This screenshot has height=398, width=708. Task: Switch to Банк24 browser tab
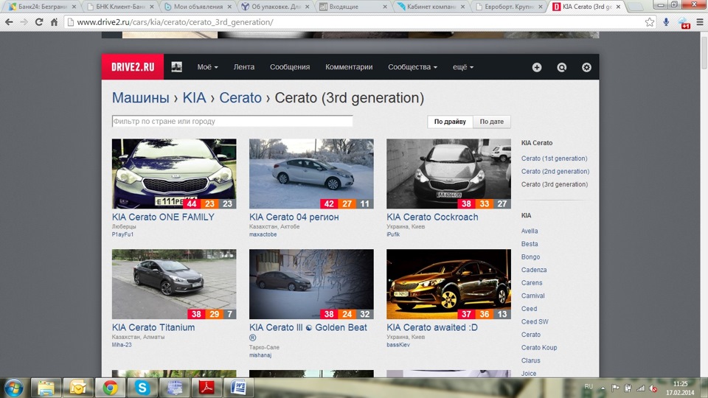pos(42,7)
